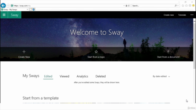The height and width of the screenshot is (110, 196).
Task: Select the Sway - My Sways browser tab
Action: [15, 9]
